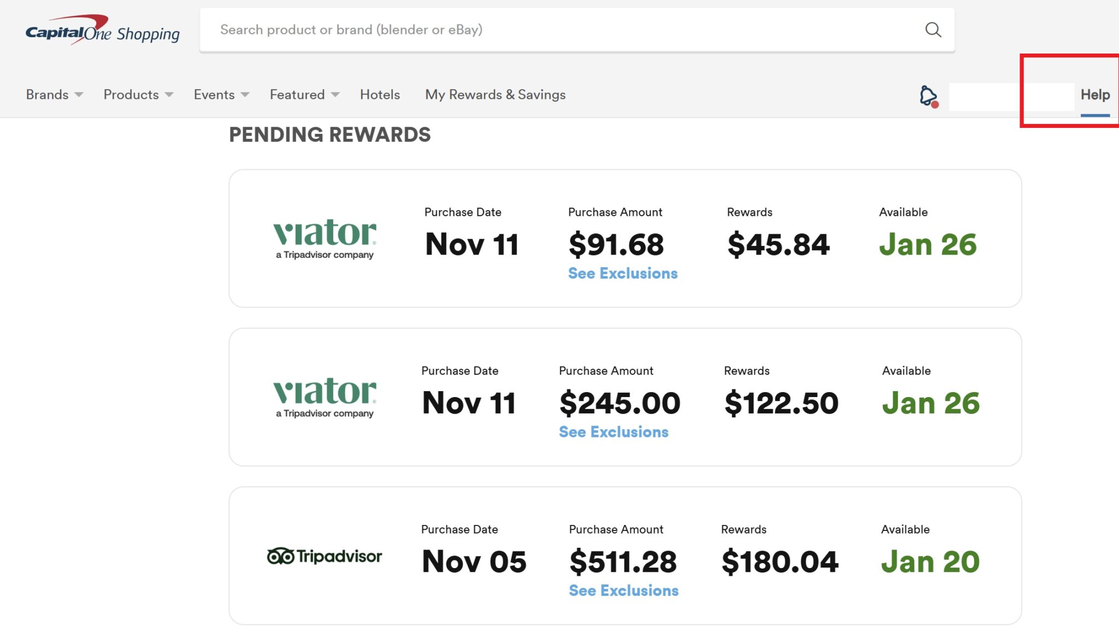
Task: Click the search magnifying glass icon
Action: 933,30
